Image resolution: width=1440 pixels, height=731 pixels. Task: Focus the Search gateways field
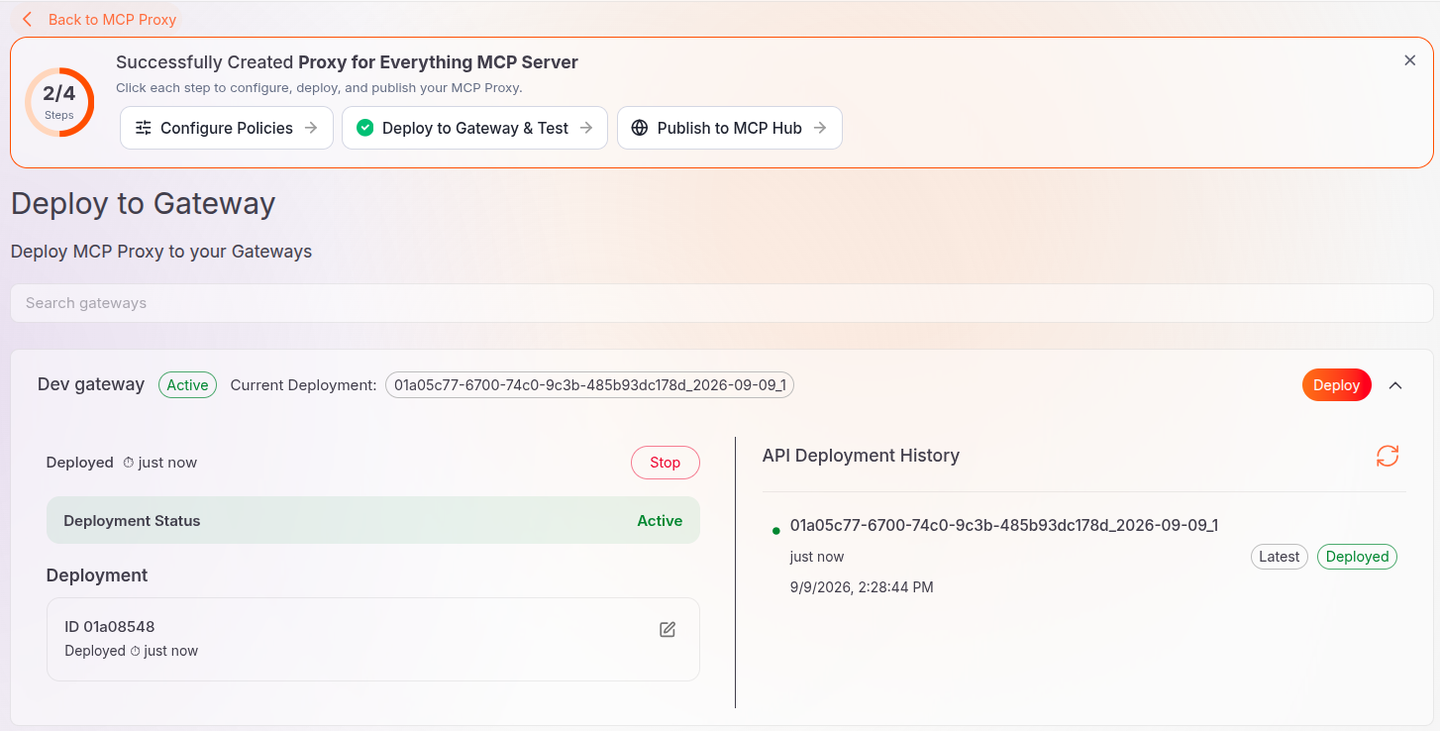tap(721, 303)
